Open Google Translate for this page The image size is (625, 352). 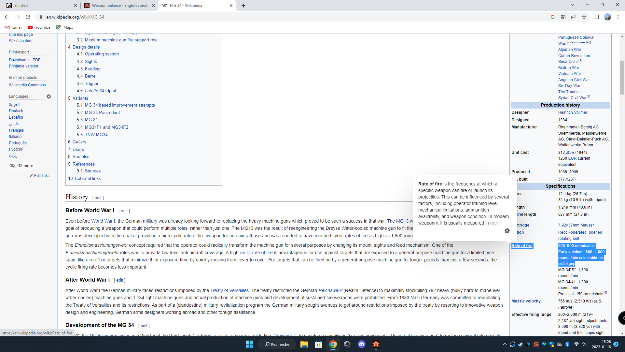point(563,17)
